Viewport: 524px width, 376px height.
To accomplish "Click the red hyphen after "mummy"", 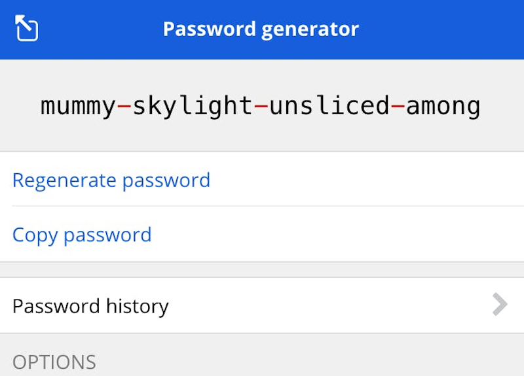I will pos(124,106).
